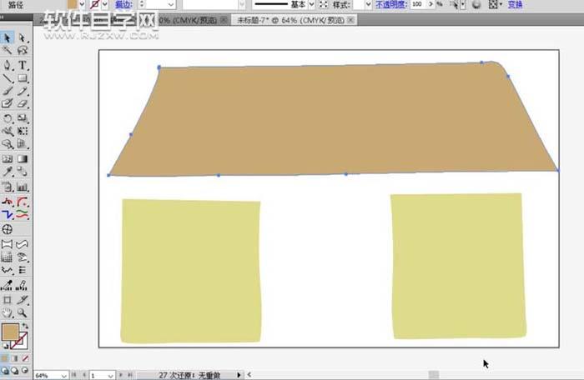Open the 描边 stroke panel link
Image resolution: width=584 pixels, height=380 pixels.
123,4
